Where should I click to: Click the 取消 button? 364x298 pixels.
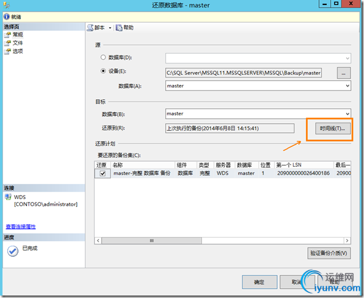pos(297,282)
